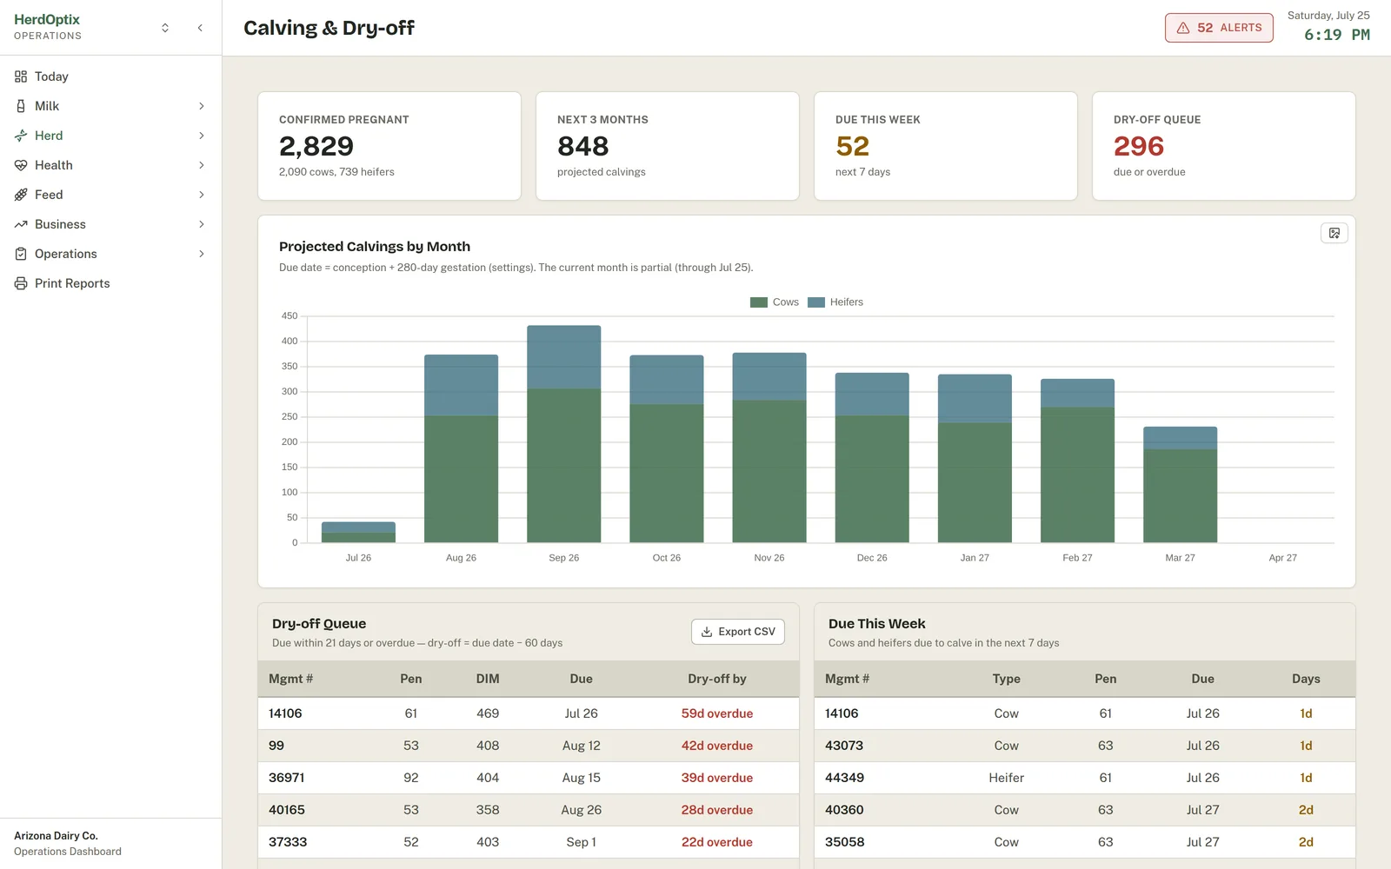
Task: Click the 28d overdue status
Action: pos(717,810)
